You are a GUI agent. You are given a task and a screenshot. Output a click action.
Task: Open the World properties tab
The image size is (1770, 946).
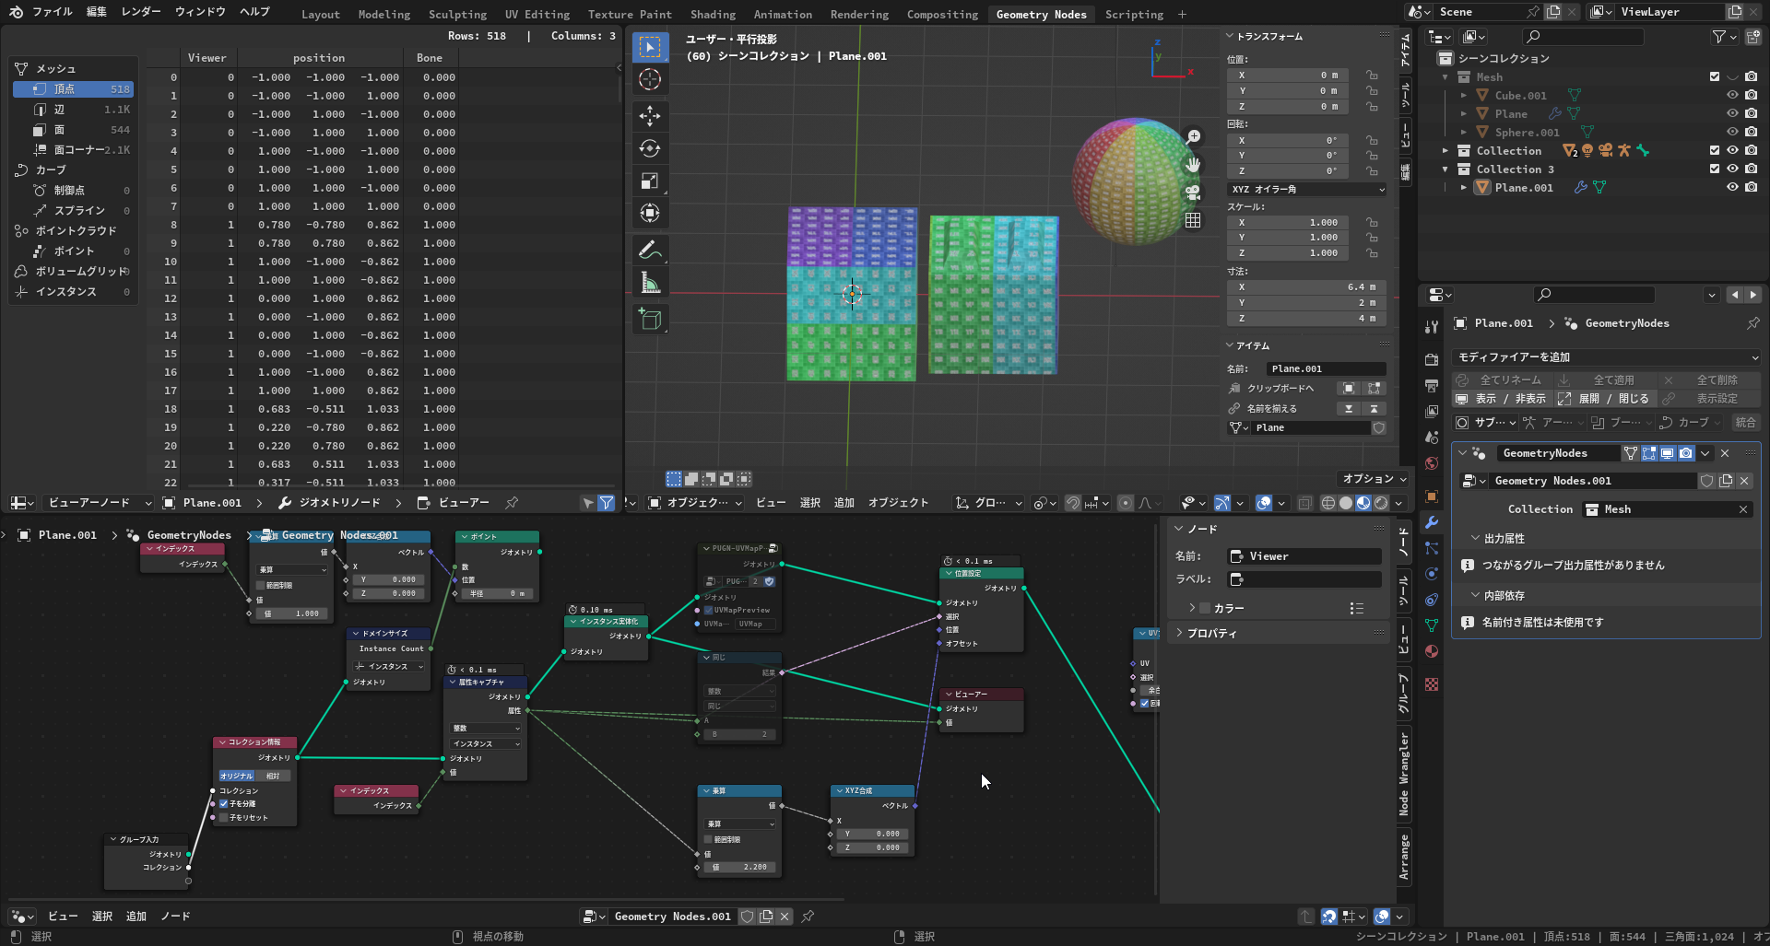pyautogui.click(x=1432, y=463)
